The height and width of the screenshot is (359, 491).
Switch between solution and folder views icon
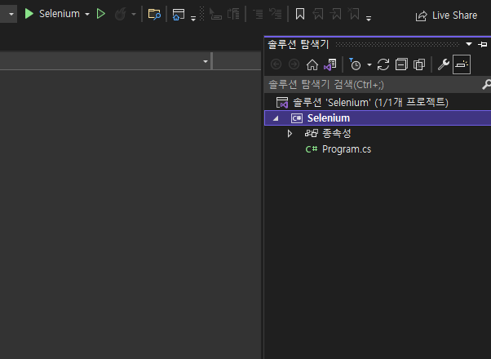(x=330, y=64)
